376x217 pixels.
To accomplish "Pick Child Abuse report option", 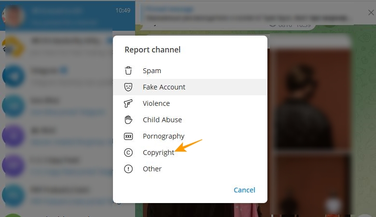I will tap(190, 120).
